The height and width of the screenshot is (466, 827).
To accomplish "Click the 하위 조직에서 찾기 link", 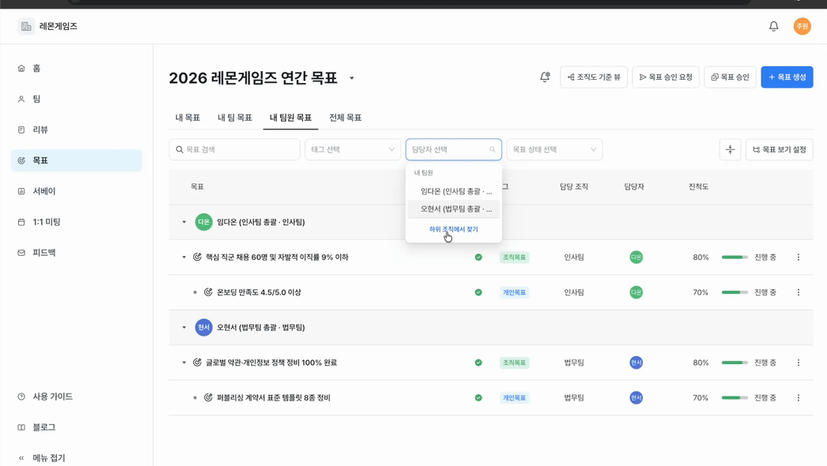I will pos(454,230).
